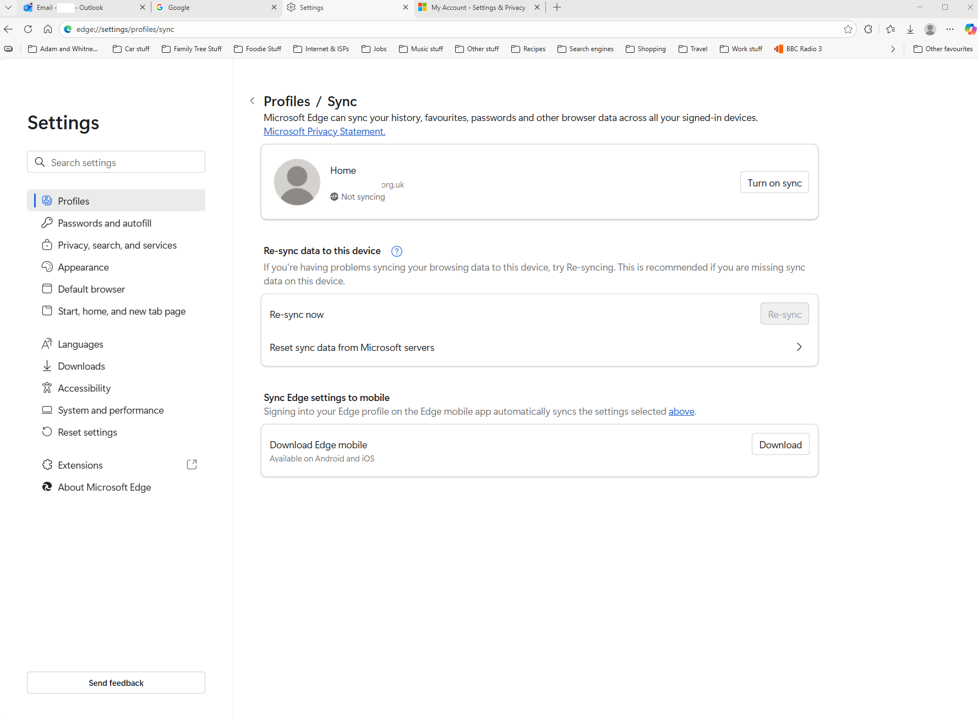Screen dimensions: 978x720
Task: Open Privacy, search, and services
Action: tap(116, 245)
